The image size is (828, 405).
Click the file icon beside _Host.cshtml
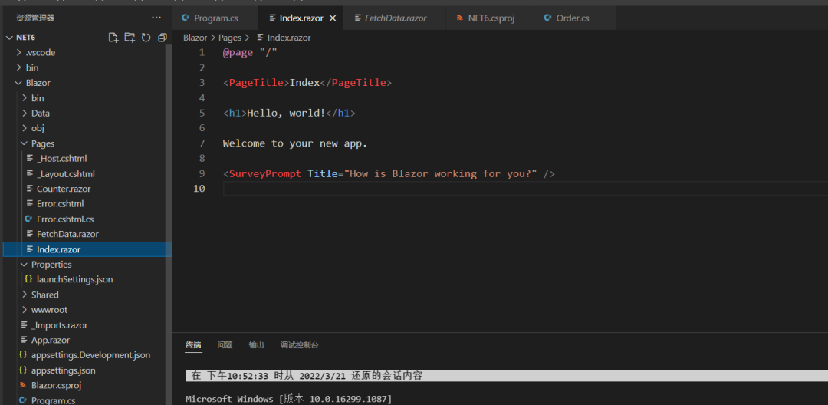pos(30,159)
